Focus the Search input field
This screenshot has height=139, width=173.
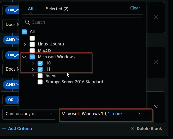[83, 22]
